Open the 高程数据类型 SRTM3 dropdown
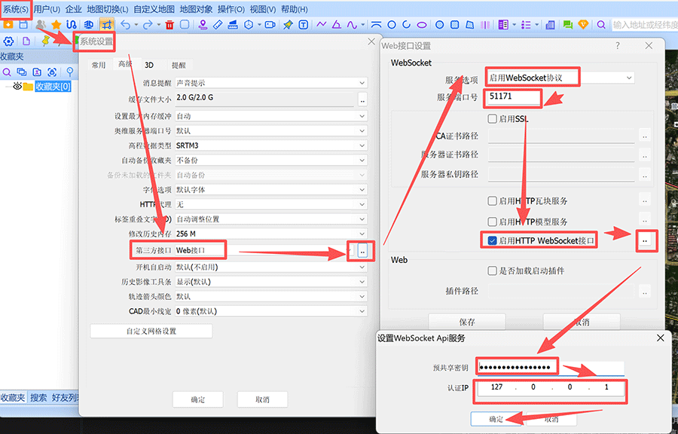 (x=271, y=145)
